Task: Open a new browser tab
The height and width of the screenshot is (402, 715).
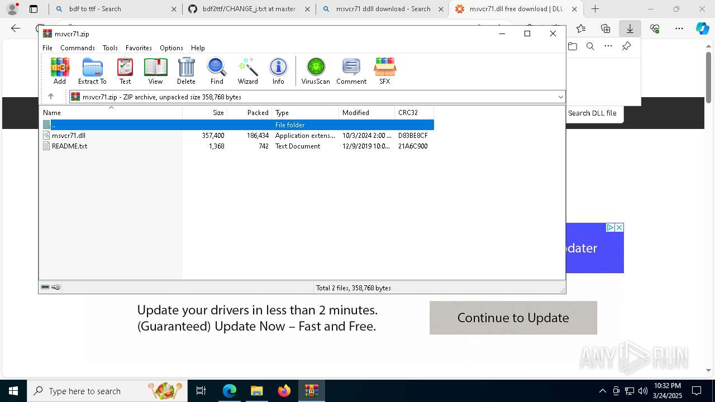Action: 595,9
